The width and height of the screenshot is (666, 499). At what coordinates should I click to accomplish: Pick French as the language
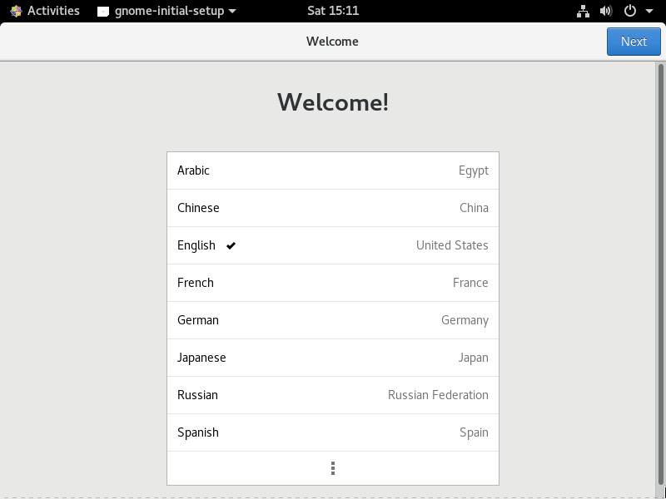[333, 283]
